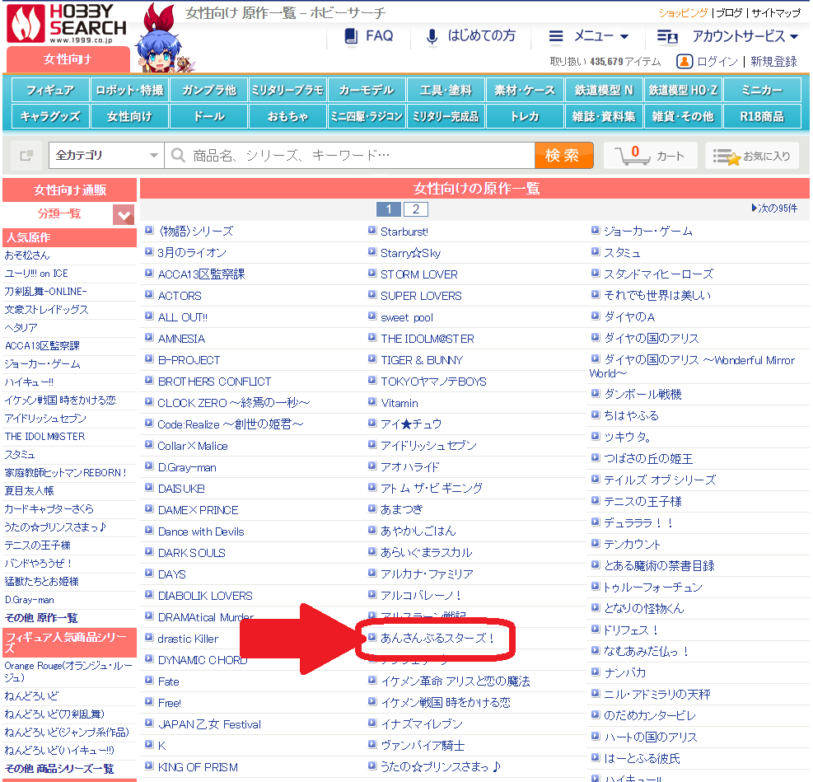Screen dimensions: 813x782
Task: Click the current page 1 button
Action: click(388, 209)
